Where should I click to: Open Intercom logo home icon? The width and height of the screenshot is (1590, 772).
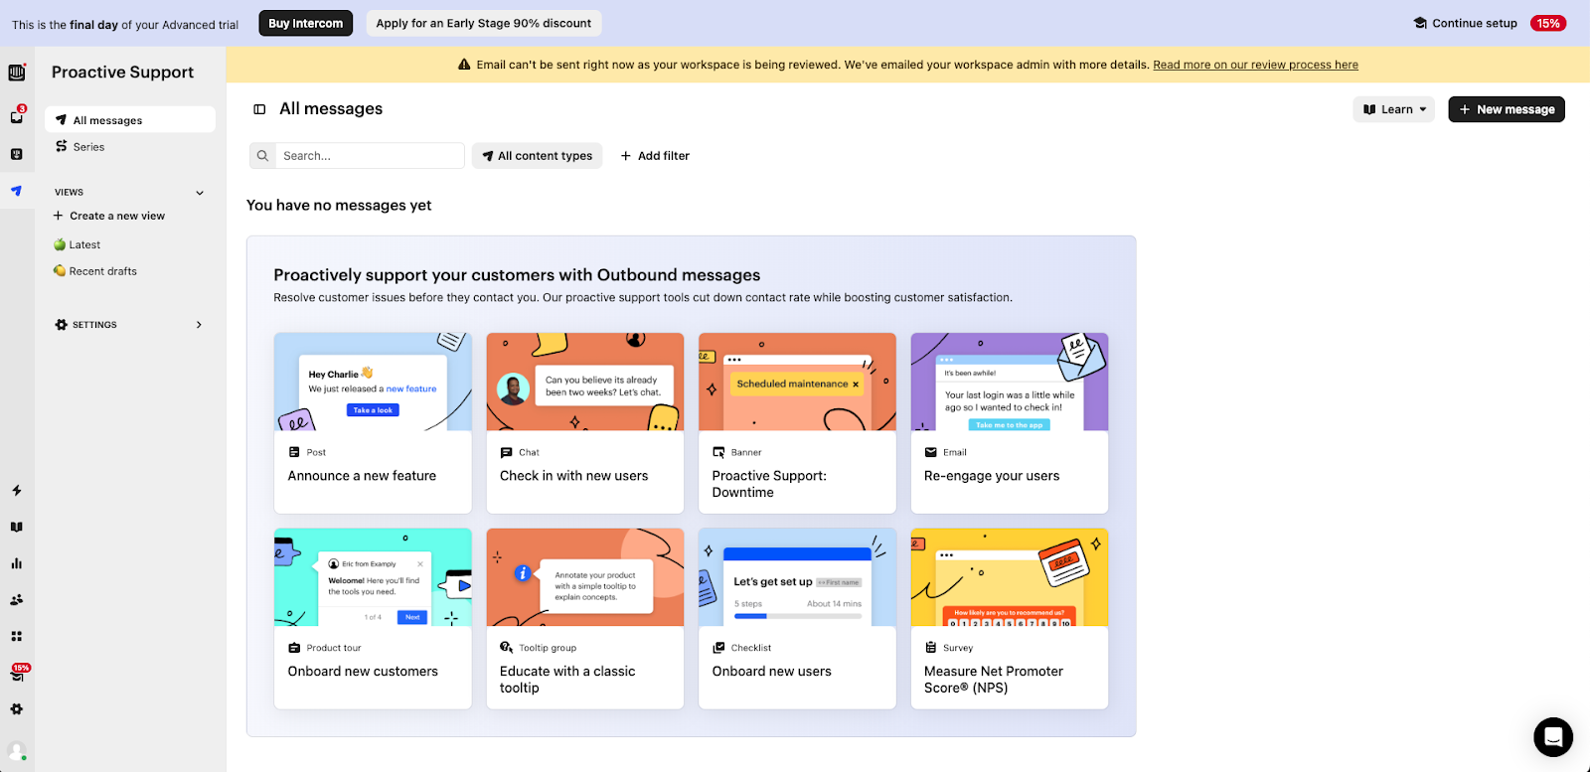pos(17,73)
